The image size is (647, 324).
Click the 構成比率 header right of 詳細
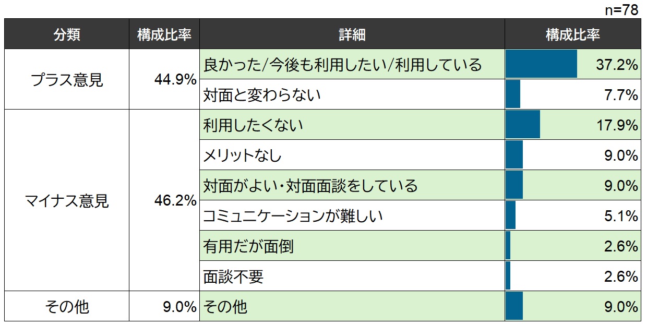(x=572, y=34)
